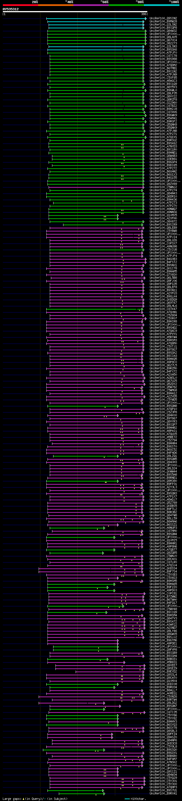182x801 pixels.
Task: Select subject label UniRef100_Q9FFZ4
Action: pyautogui.click(x=163, y=734)
